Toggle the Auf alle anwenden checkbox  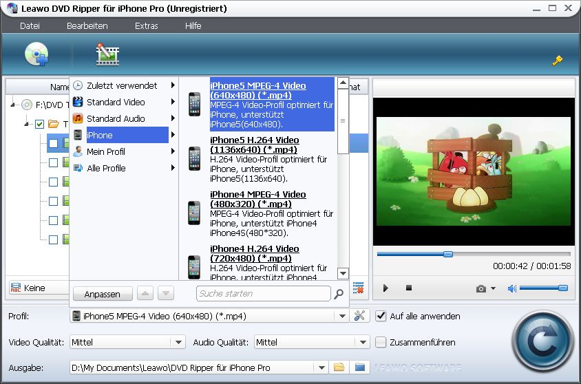coord(381,316)
